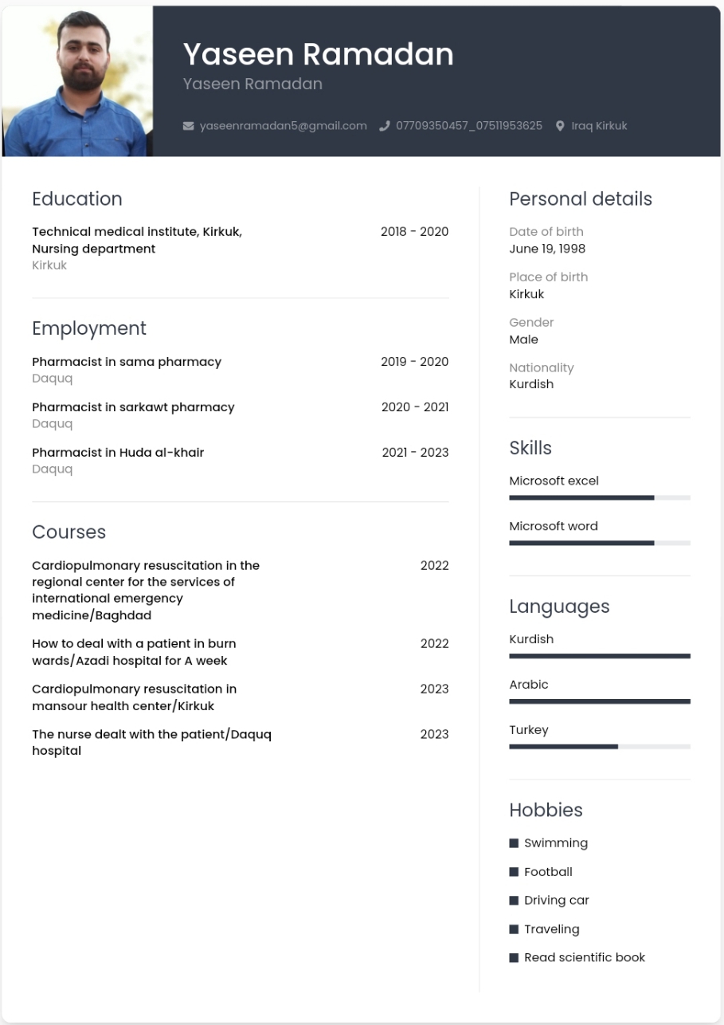Click the Turkey language proficiency bar
The height and width of the screenshot is (1025, 724).
click(600, 747)
